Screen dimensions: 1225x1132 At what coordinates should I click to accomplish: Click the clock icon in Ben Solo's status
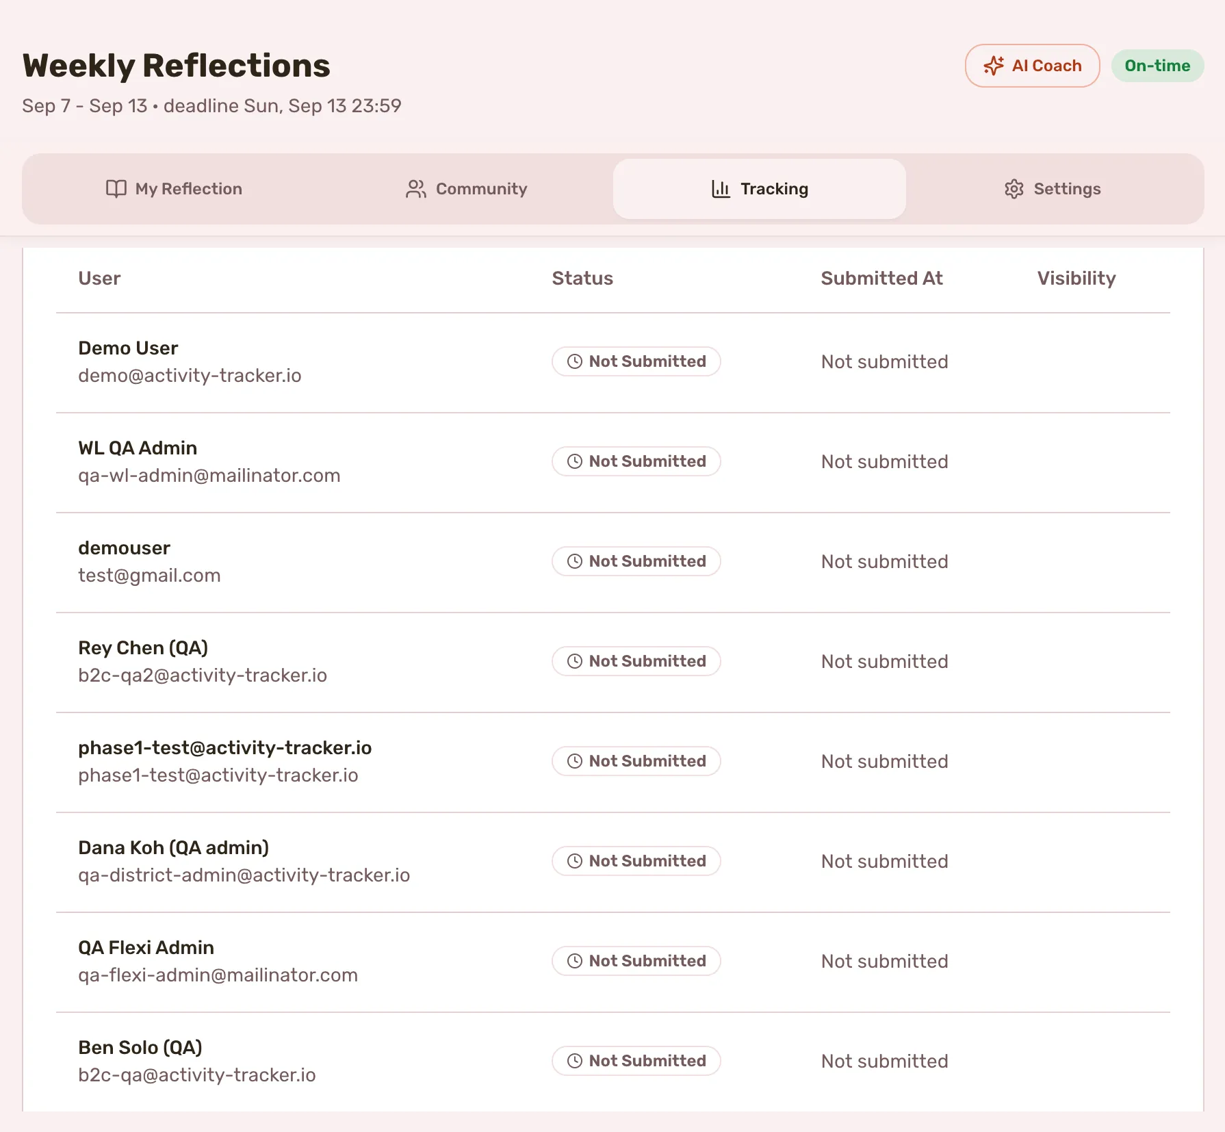click(575, 1061)
